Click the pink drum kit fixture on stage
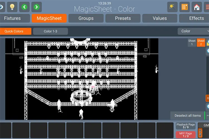 pos(93,87)
